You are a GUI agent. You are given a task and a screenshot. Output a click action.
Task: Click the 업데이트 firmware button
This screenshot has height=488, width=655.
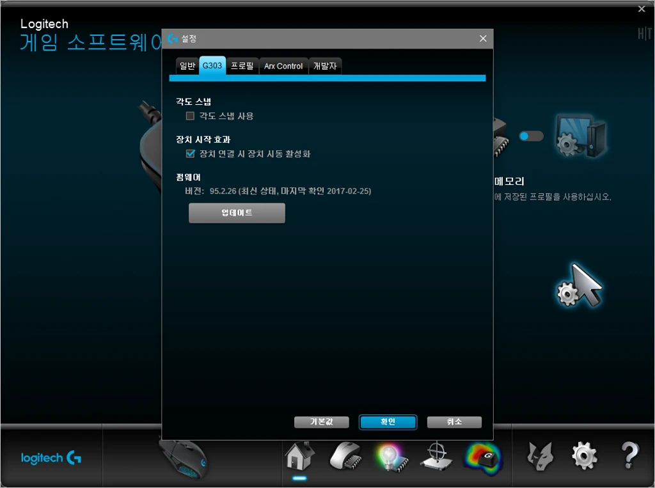237,213
